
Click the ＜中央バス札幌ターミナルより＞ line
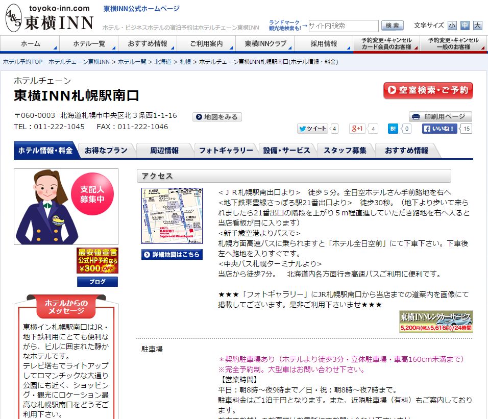coord(270,264)
